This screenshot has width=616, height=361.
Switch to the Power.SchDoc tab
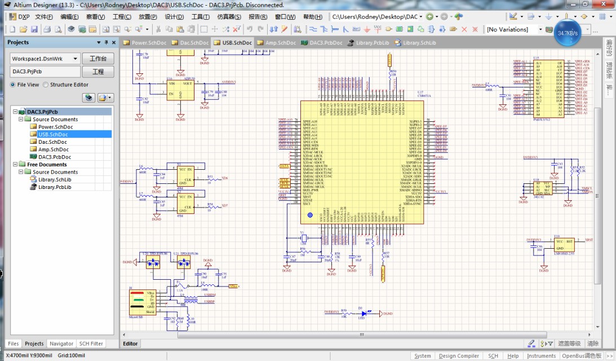(145, 42)
